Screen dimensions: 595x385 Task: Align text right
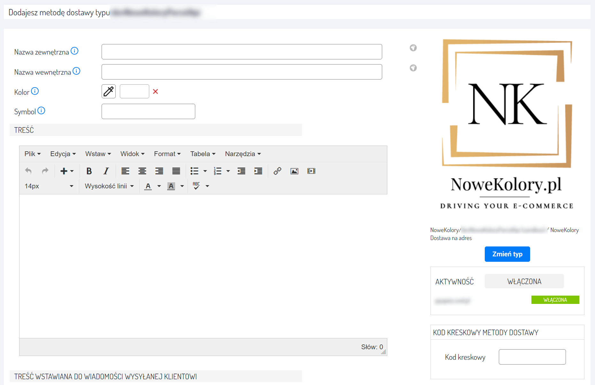pos(159,171)
